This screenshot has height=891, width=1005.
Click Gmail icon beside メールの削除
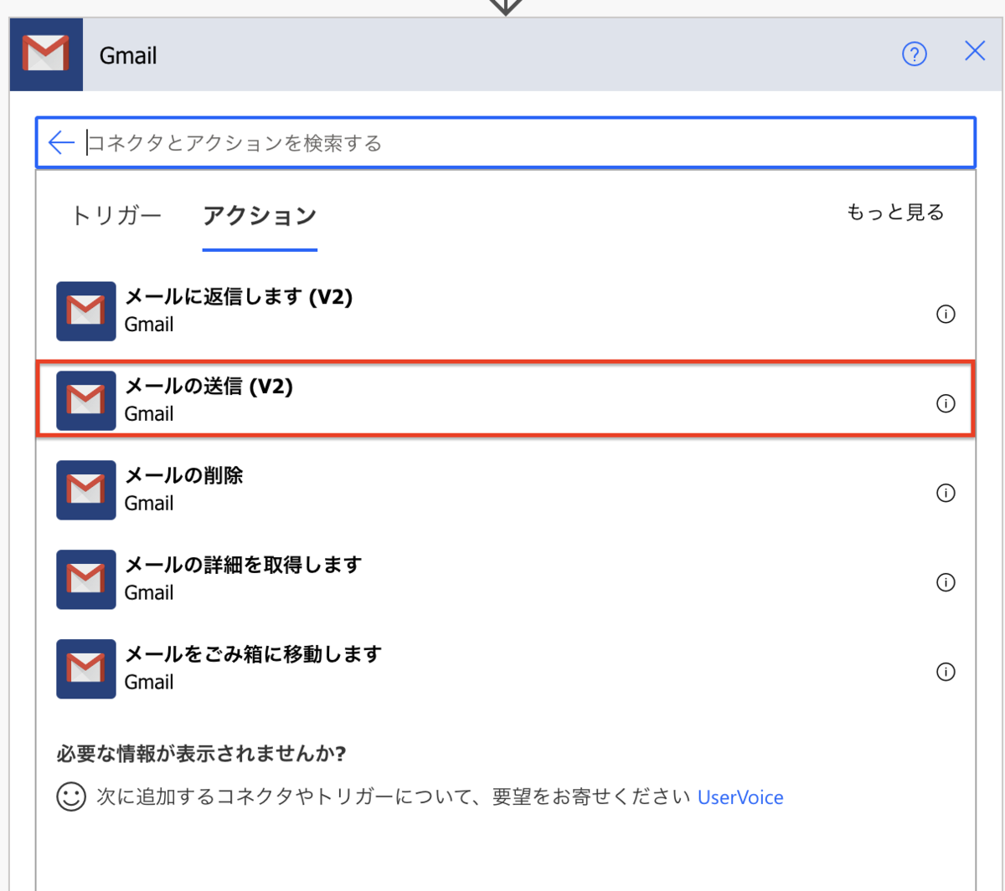coord(86,490)
